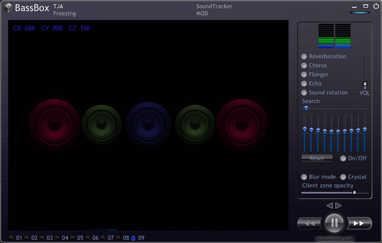Screen dimensions: 382x243
Task: Click the last equalizer band slider knob
Action: pos(365,129)
